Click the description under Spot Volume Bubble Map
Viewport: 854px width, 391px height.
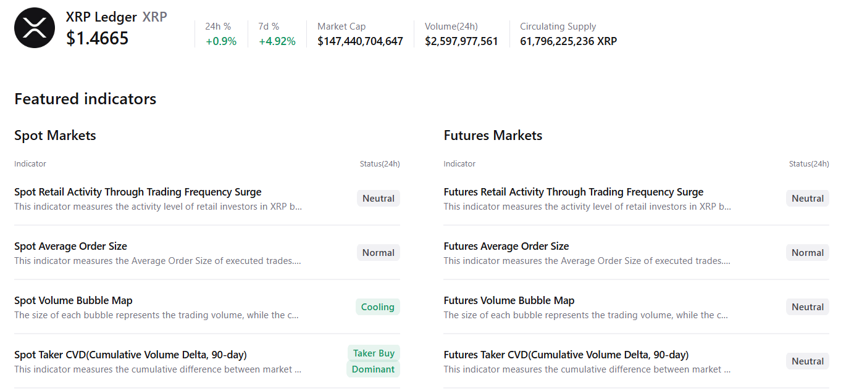[x=157, y=315]
